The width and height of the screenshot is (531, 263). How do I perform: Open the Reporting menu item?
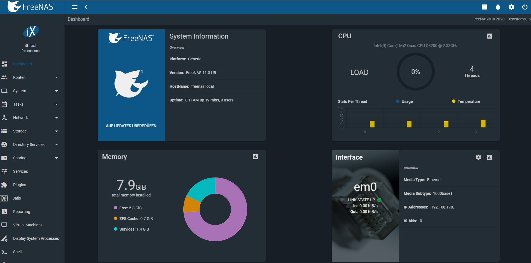coord(22,212)
